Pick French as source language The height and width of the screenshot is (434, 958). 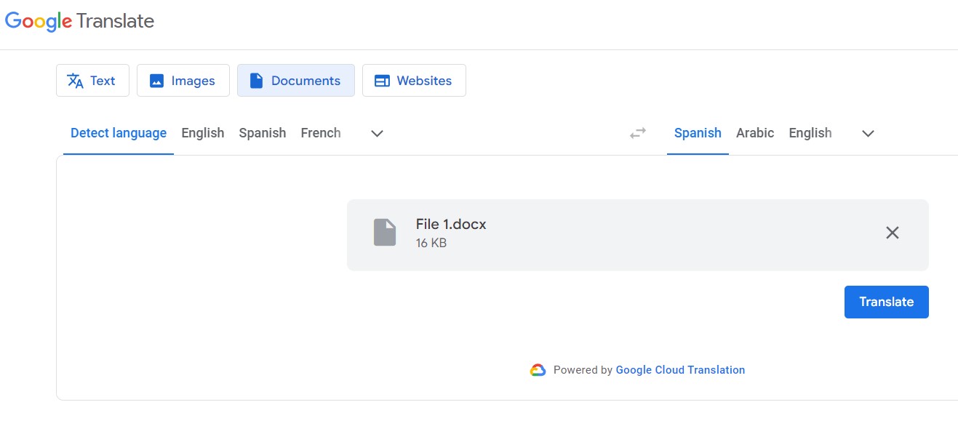tap(321, 133)
